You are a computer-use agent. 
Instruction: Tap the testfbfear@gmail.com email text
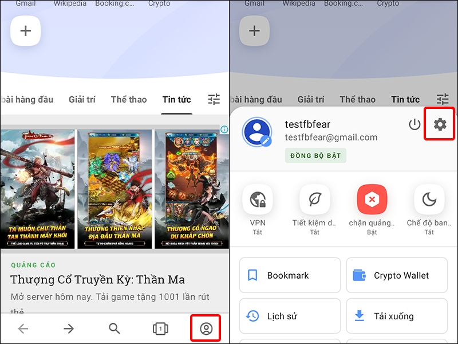(x=331, y=138)
